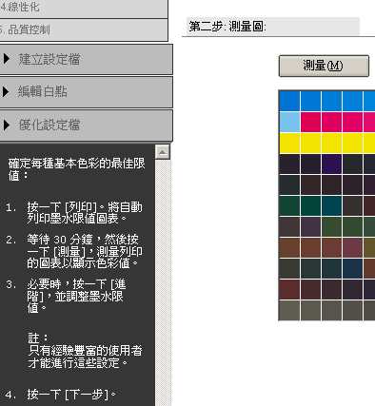The height and width of the screenshot is (406, 375).
Task: Click the 測量(M) measure button
Action: [324, 66]
